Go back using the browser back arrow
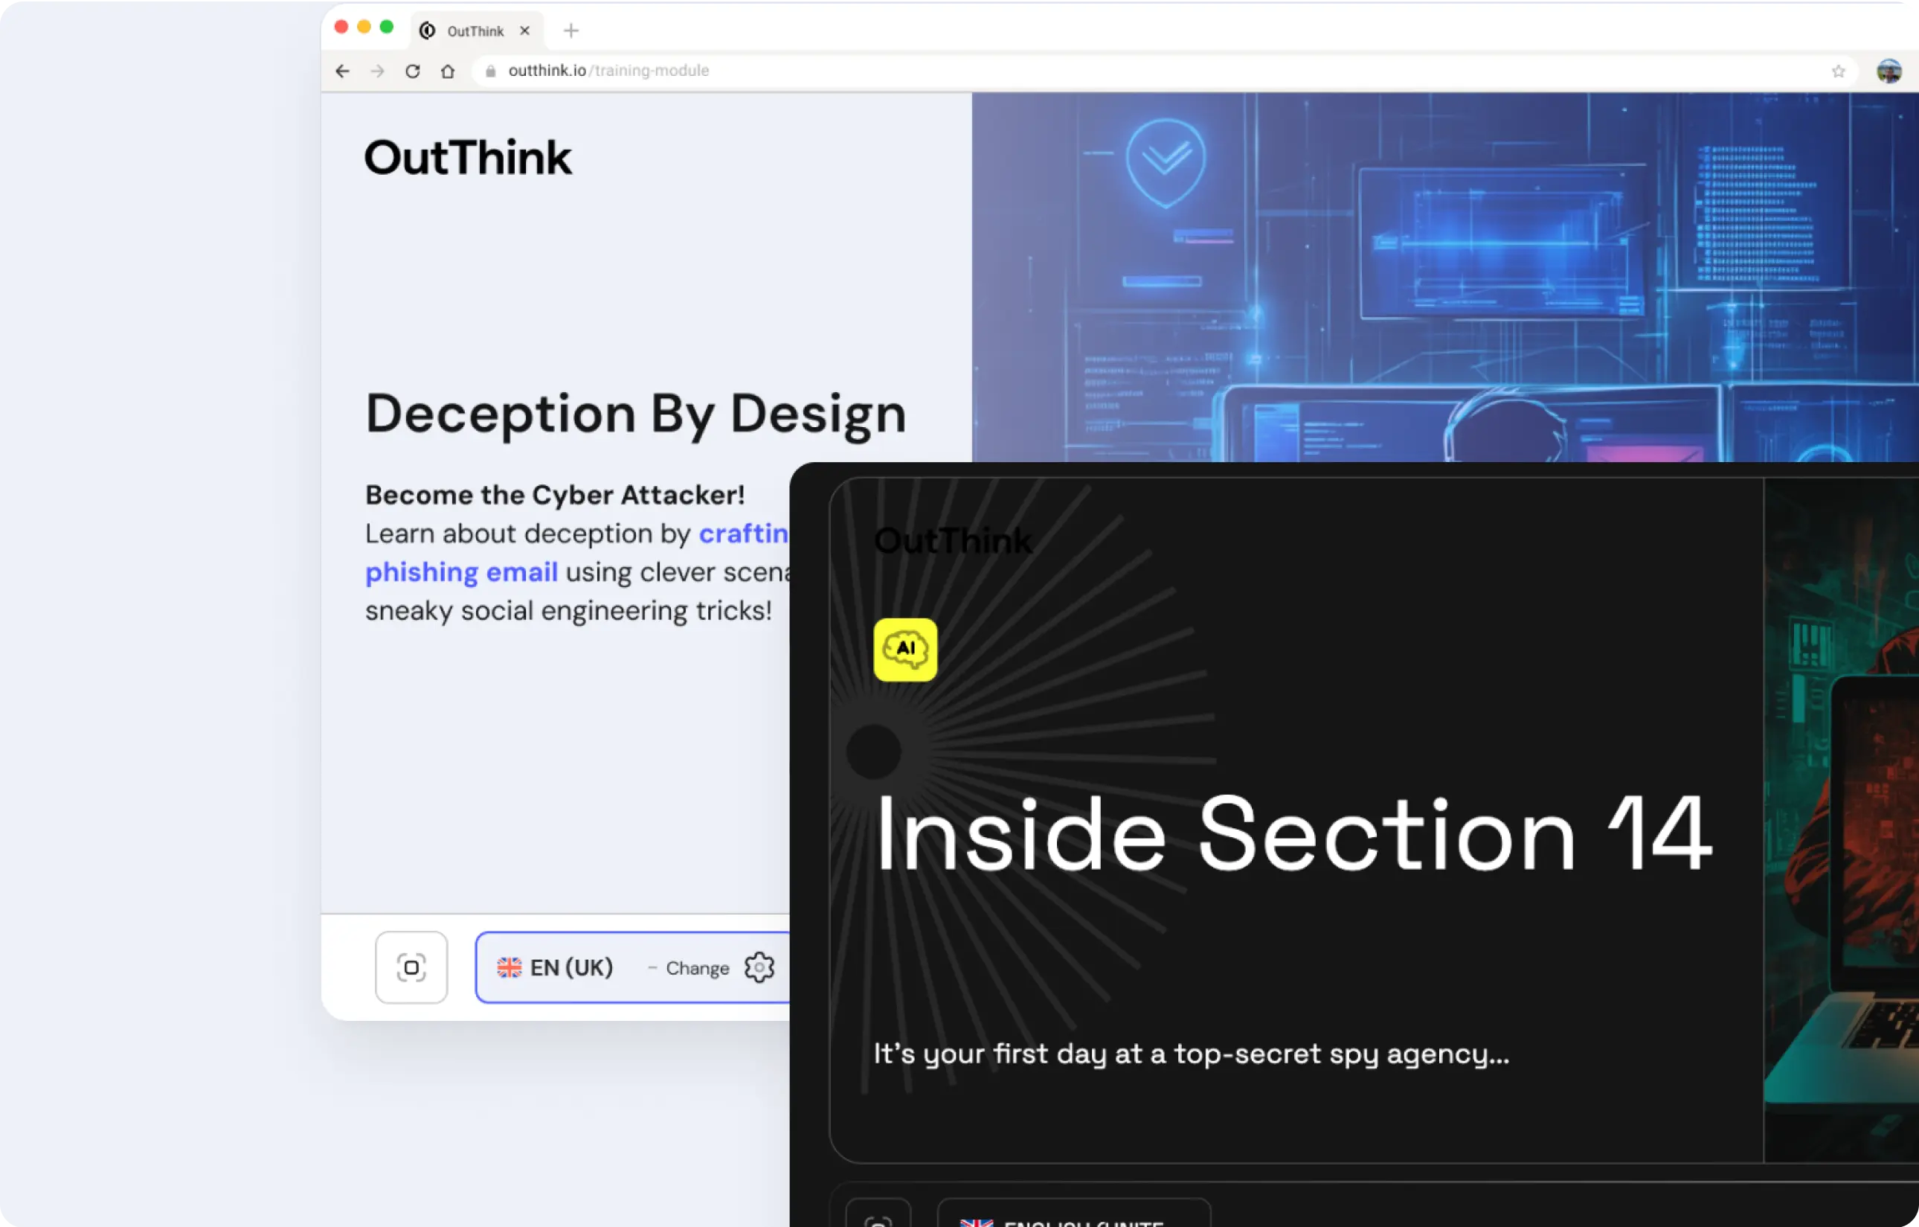This screenshot has height=1227, width=1919. (x=342, y=71)
